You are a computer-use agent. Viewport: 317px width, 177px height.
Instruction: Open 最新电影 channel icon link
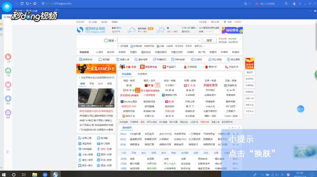[141, 60]
